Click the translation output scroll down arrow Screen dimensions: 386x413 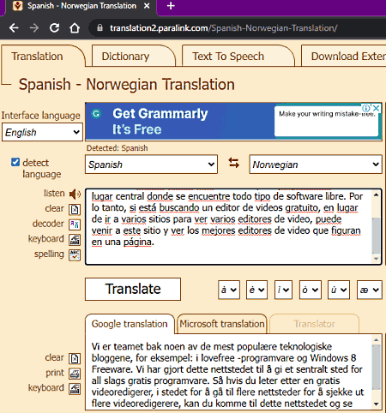point(376,404)
